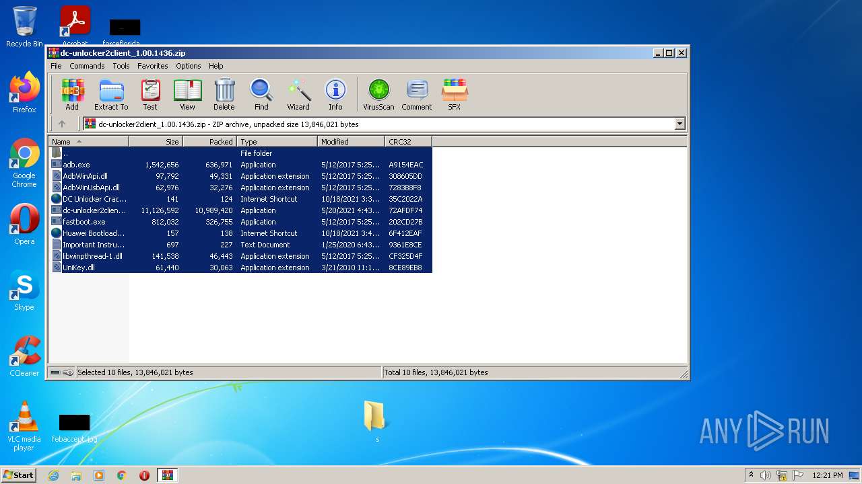
Task: Select the libwinpthread-1.dll file
Action: 240,256
